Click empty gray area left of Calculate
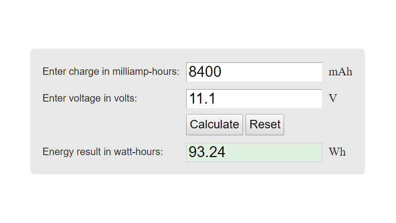Image resolution: width=396 pixels, height=223 pixels. [x=109, y=124]
